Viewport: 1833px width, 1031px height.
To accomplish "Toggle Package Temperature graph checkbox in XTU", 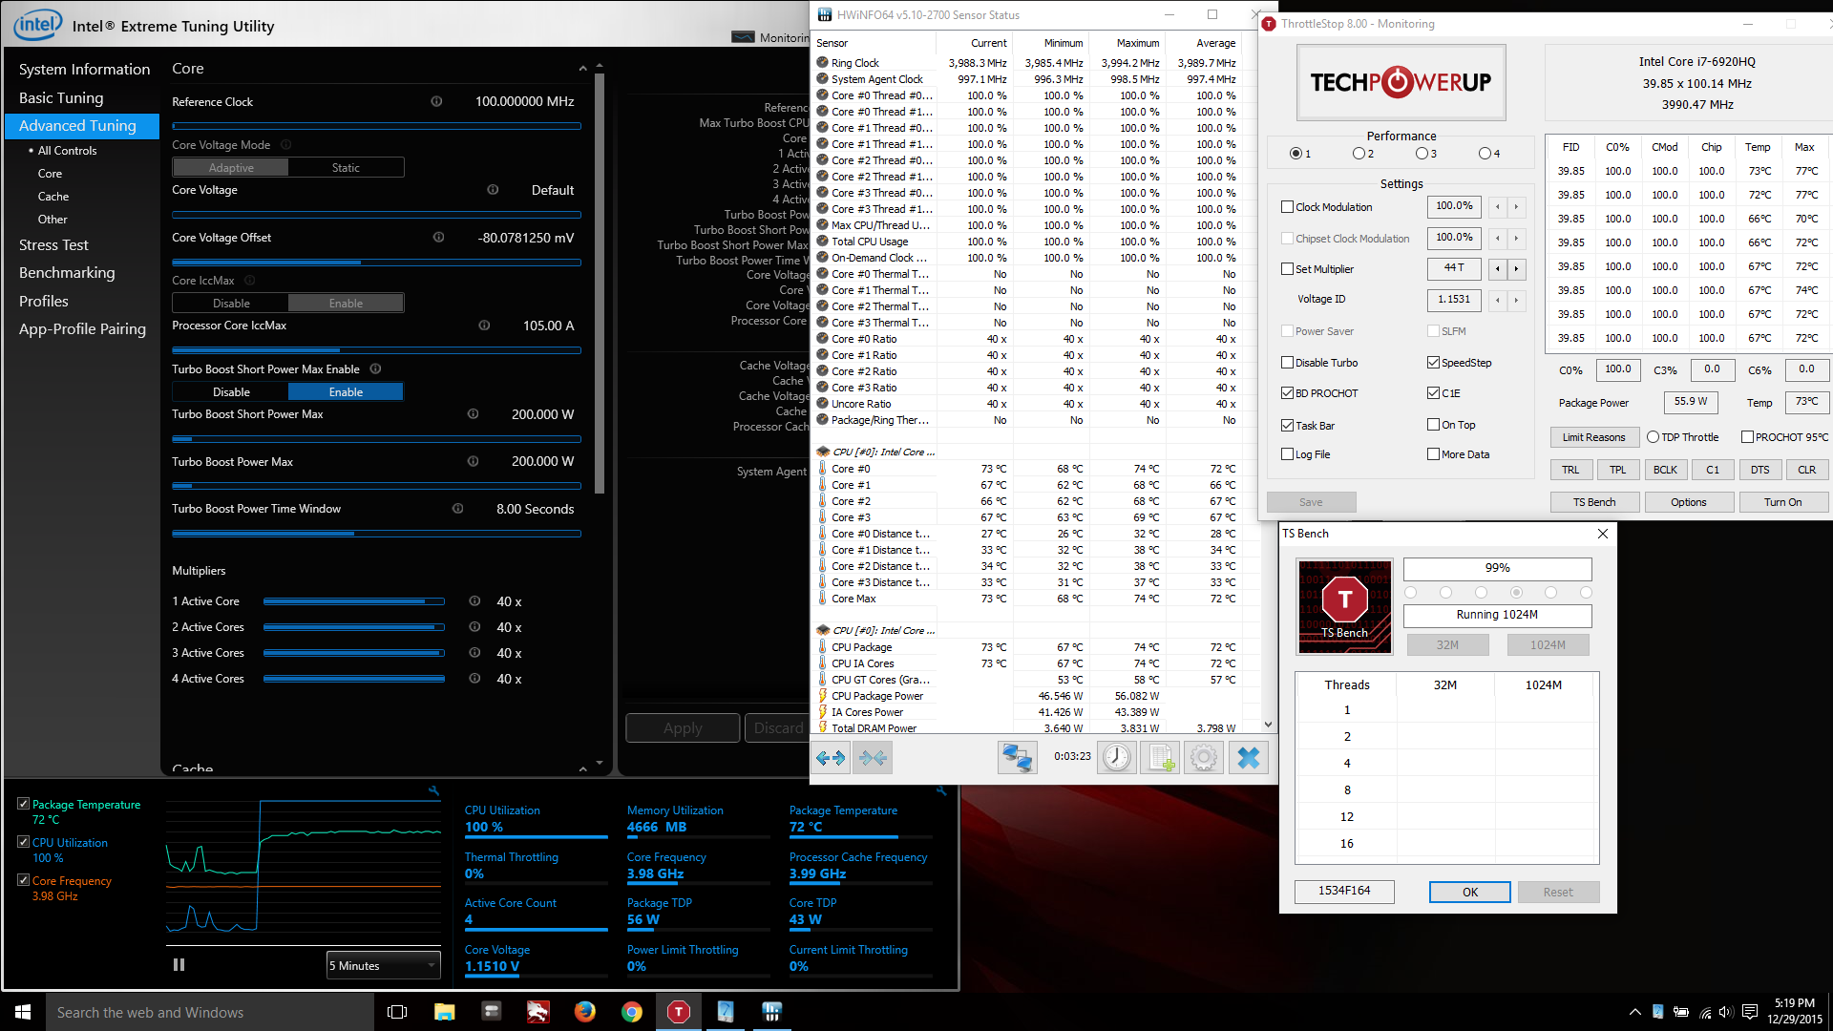I will coord(24,804).
